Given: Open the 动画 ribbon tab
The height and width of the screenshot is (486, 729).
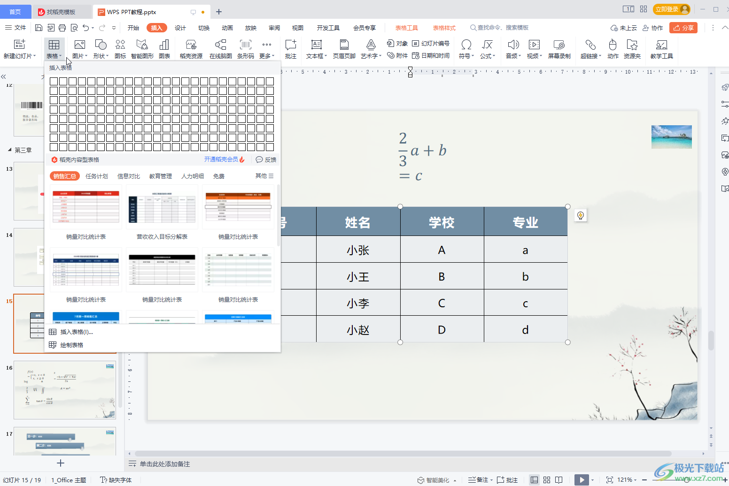Looking at the screenshot, I should (x=227, y=28).
